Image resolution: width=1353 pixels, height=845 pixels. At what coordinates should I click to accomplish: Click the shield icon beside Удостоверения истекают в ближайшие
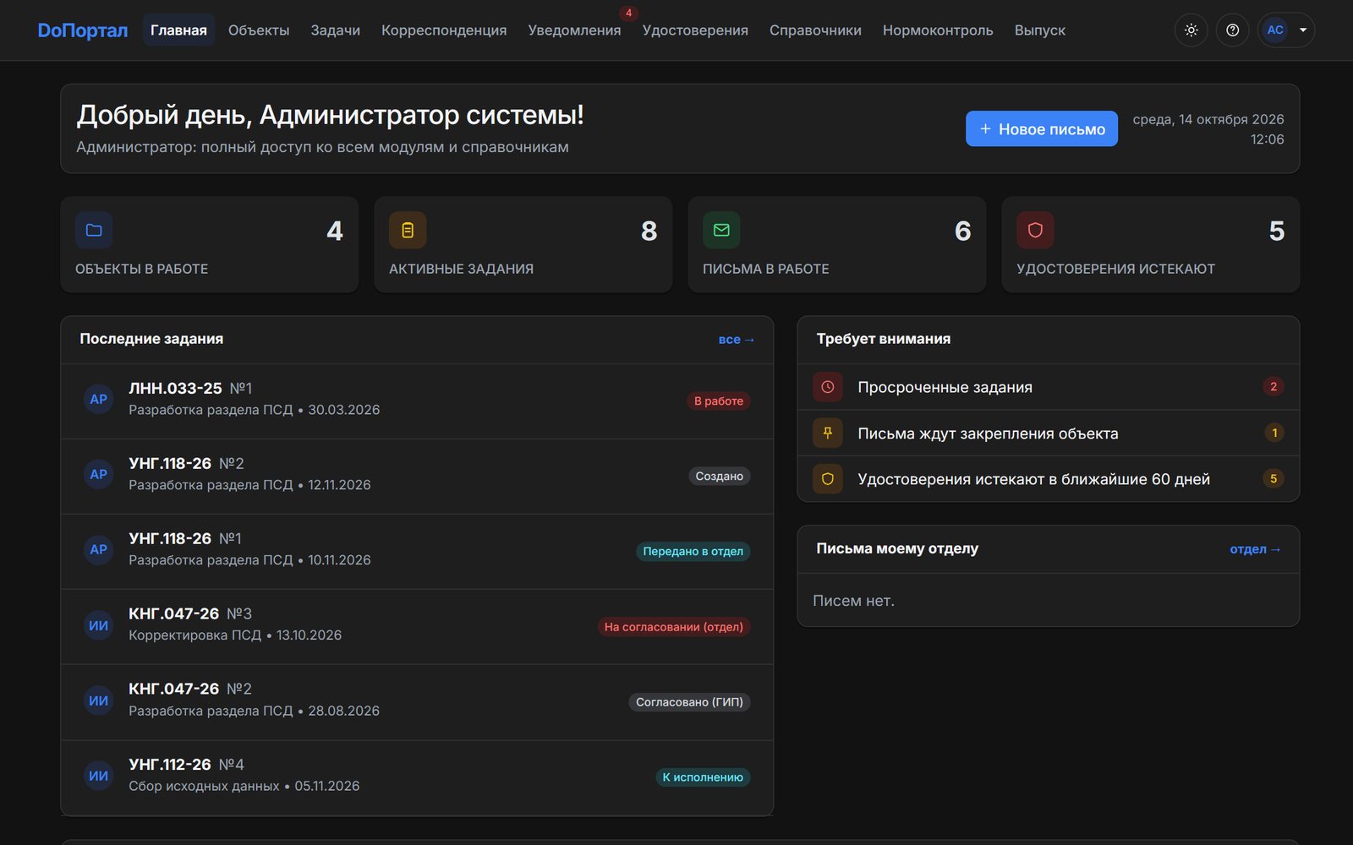pos(828,479)
